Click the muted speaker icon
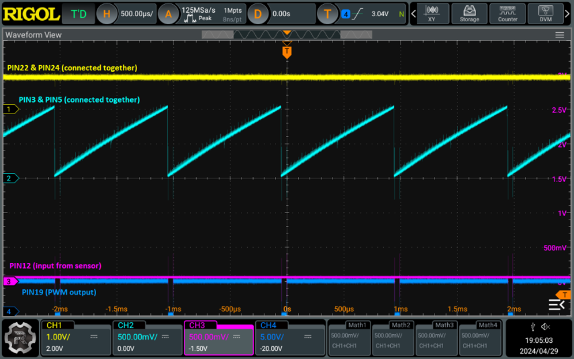Image resolution: width=574 pixels, height=359 pixels. pos(546,327)
